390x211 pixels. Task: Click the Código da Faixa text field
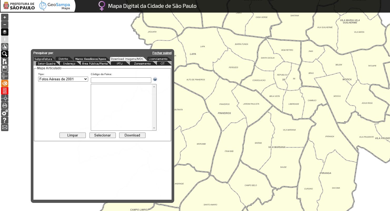pyautogui.click(x=121, y=80)
